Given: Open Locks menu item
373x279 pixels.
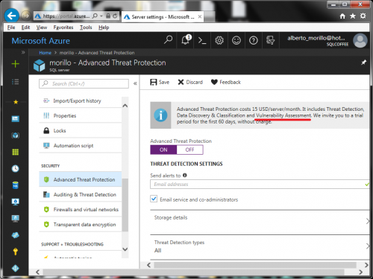Looking at the screenshot, I should pos(81,130).
